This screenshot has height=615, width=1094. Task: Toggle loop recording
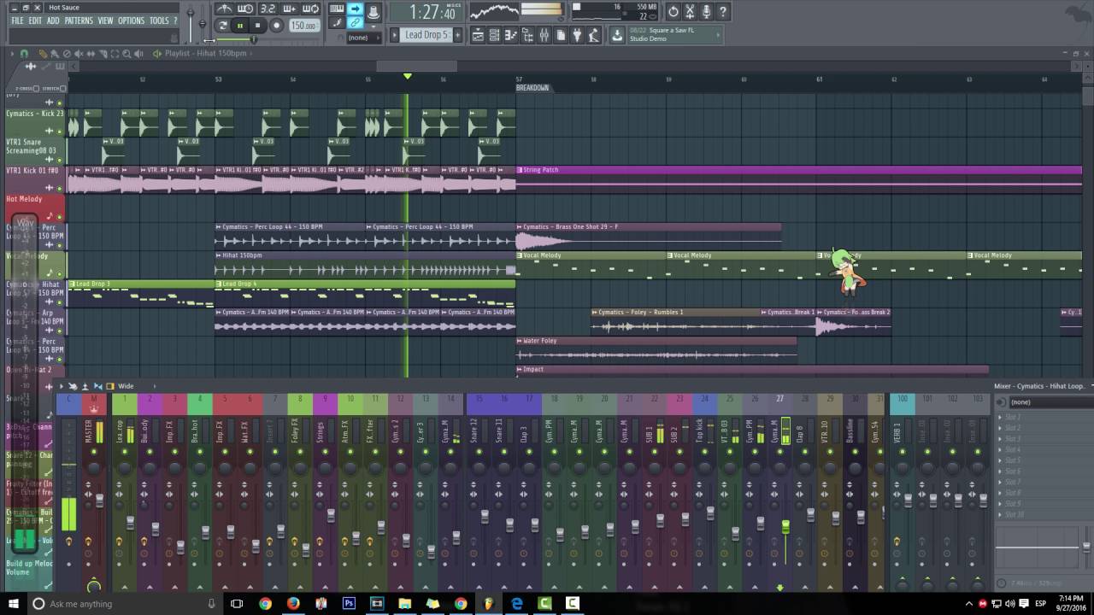click(x=311, y=9)
